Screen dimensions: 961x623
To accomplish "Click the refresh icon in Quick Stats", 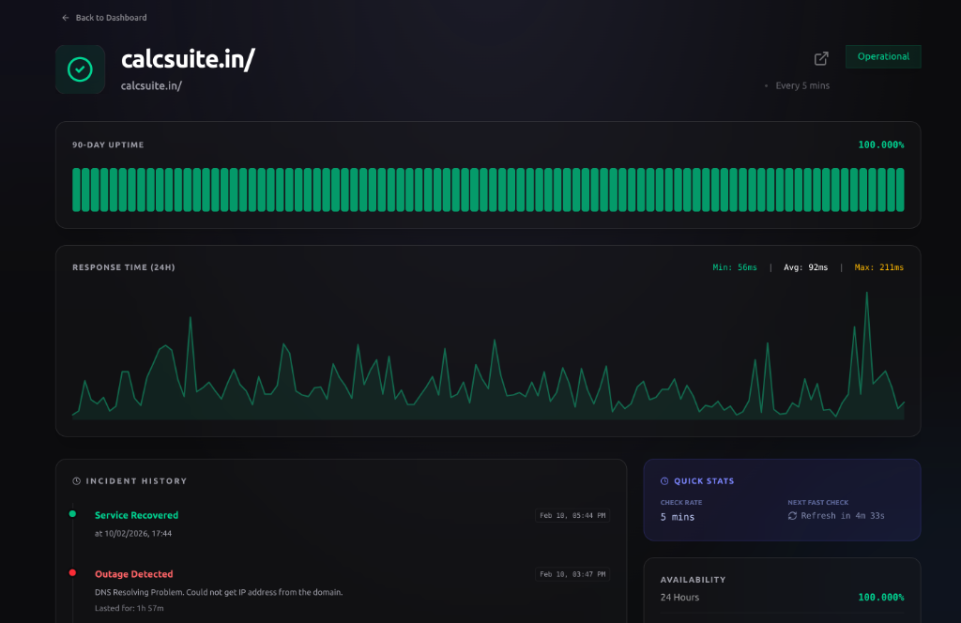I will (792, 516).
